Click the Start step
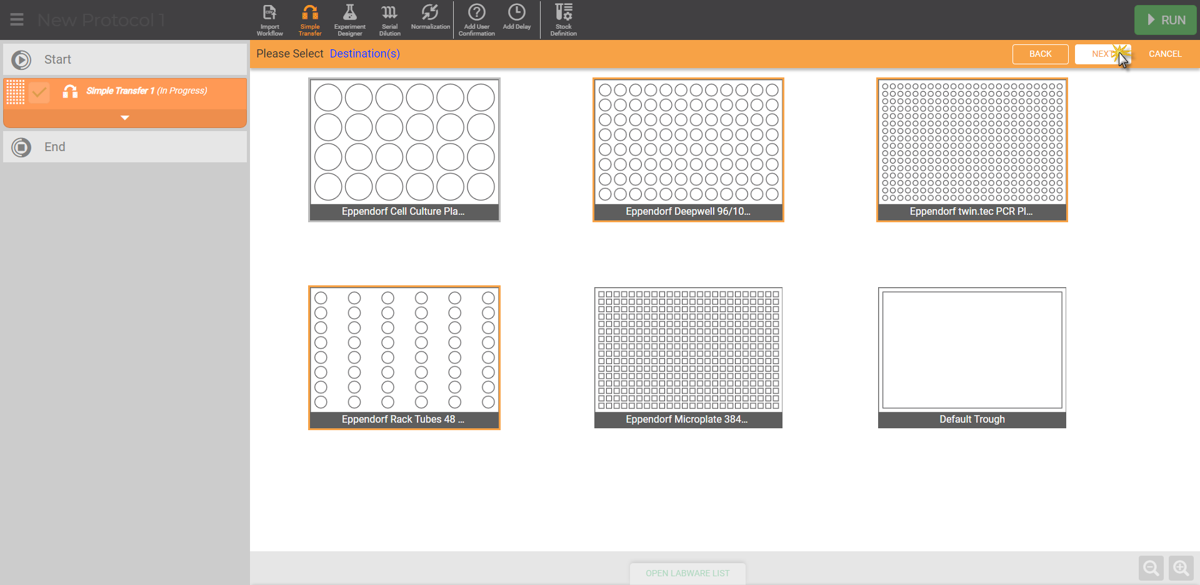This screenshot has height=585, width=1200. [x=125, y=59]
